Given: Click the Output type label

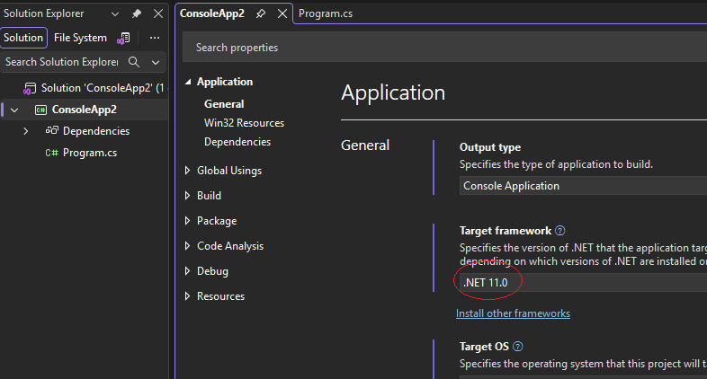Looking at the screenshot, I should click(490, 147).
